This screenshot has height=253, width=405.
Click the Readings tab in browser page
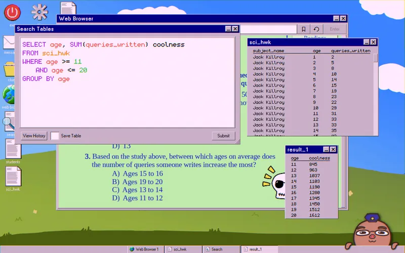click(314, 37)
